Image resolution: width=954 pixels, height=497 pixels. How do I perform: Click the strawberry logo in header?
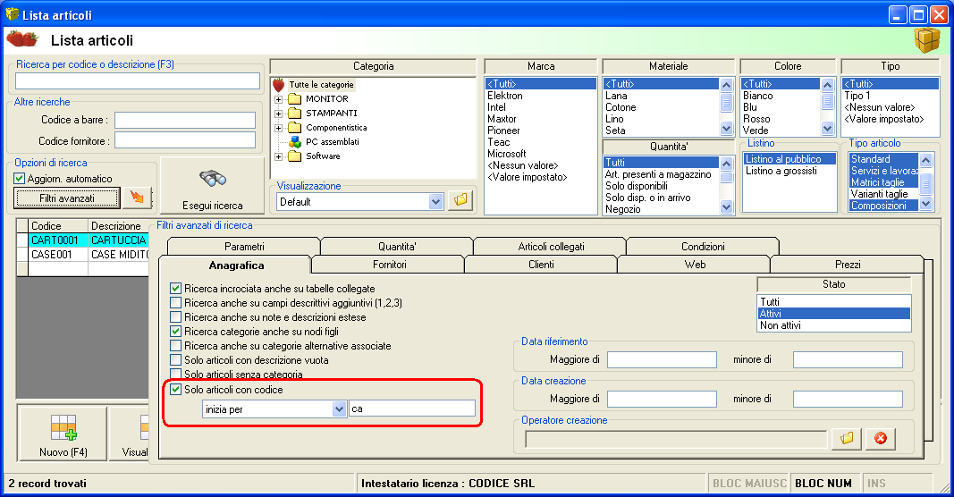tap(23, 40)
